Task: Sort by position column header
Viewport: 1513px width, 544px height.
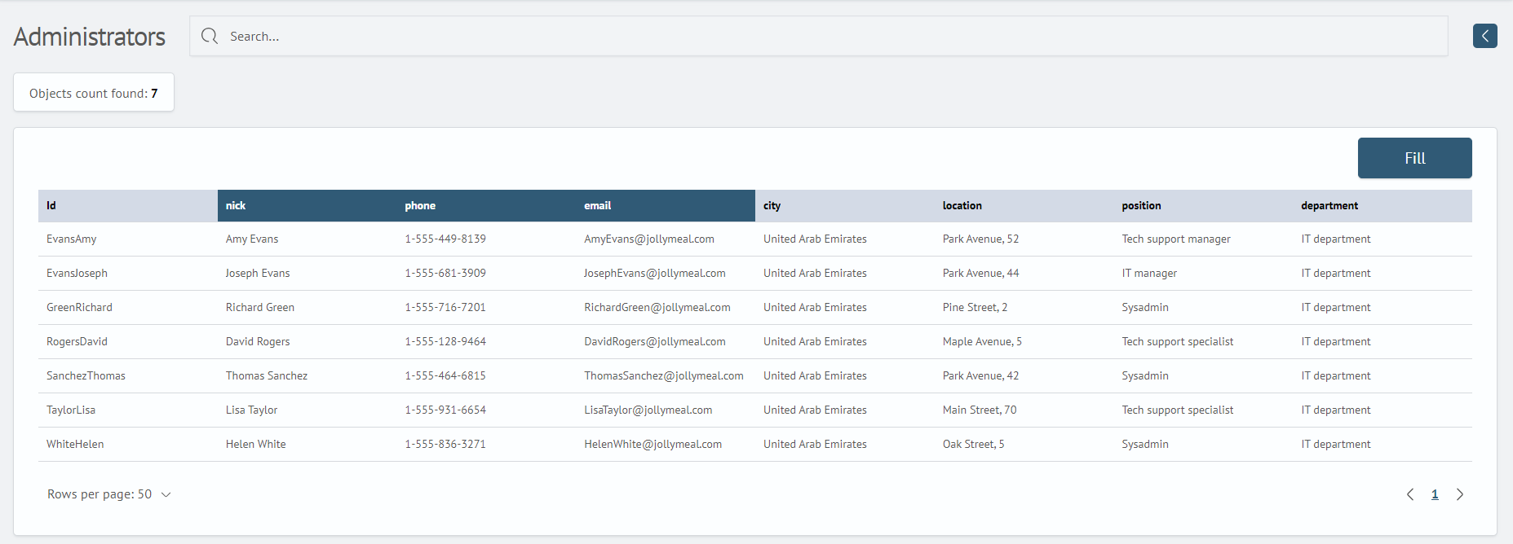Action: (1203, 205)
